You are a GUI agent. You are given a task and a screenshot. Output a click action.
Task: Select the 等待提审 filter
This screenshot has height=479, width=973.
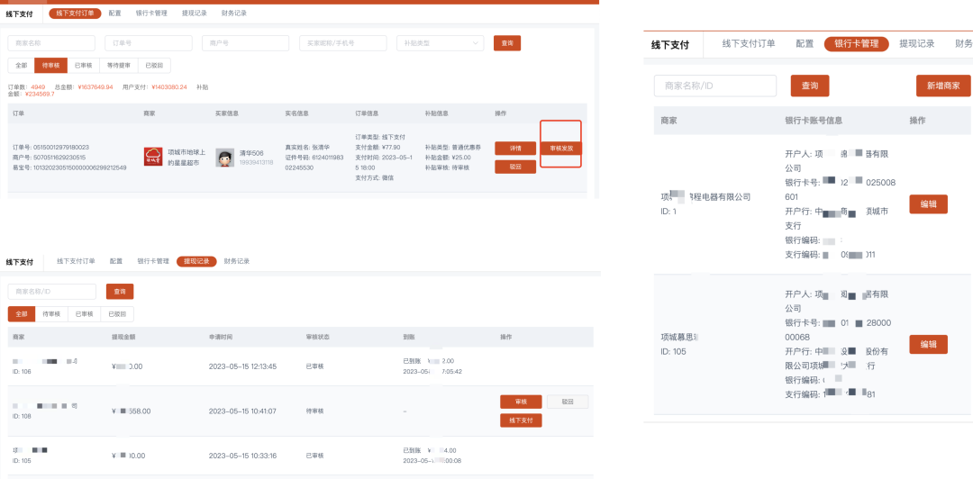click(119, 65)
